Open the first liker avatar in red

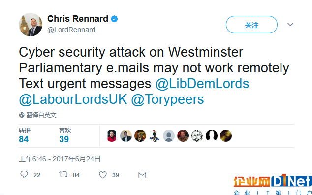pyautogui.click(x=112, y=136)
